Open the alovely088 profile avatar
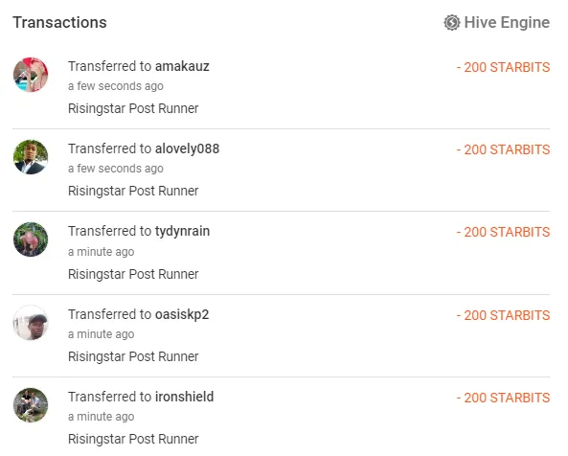The image size is (568, 456). pos(31,157)
